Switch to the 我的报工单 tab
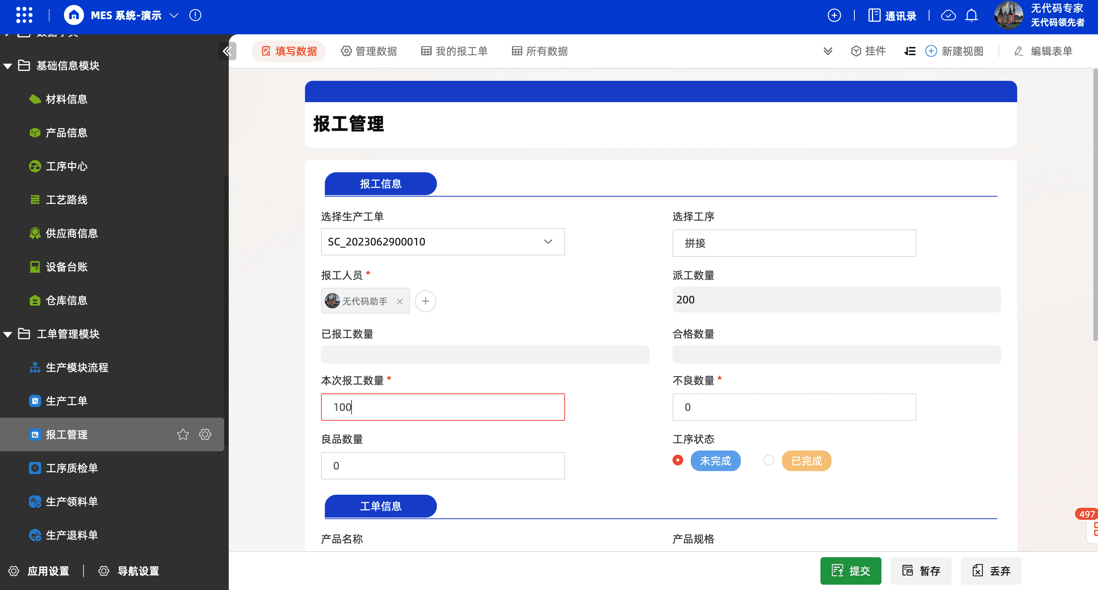The image size is (1098, 590). (x=454, y=51)
